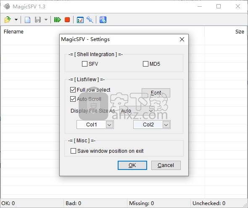The image size is (248, 208).
Task: Cancel the Settings dialog
Action: coord(166,165)
